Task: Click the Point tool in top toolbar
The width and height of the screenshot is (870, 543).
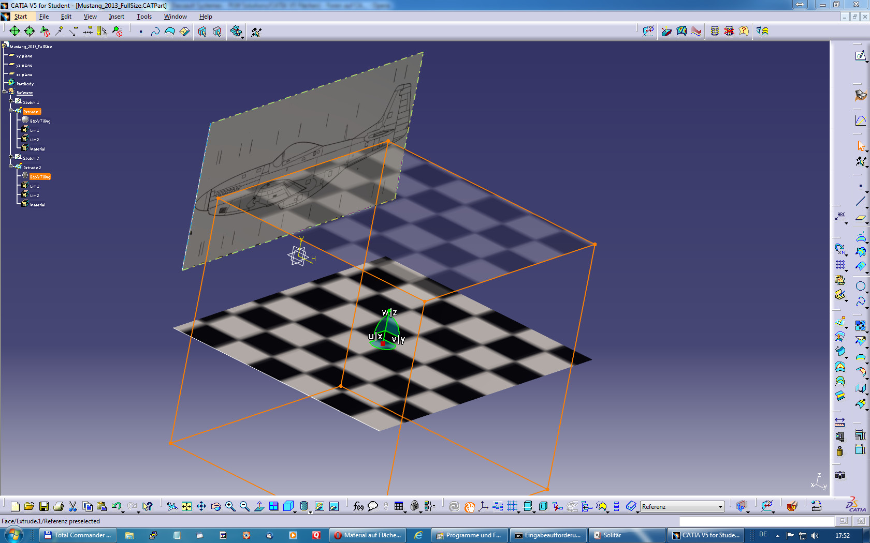Action: tap(141, 32)
